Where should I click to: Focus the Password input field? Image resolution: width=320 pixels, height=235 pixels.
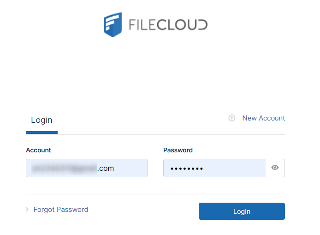point(214,168)
